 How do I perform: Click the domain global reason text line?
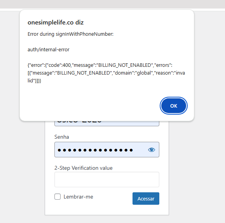pyautogui.click(x=106, y=73)
